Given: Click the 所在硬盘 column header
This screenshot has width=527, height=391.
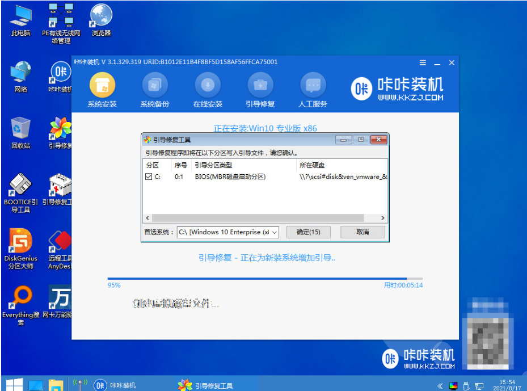Looking at the screenshot, I should pyautogui.click(x=342, y=165).
